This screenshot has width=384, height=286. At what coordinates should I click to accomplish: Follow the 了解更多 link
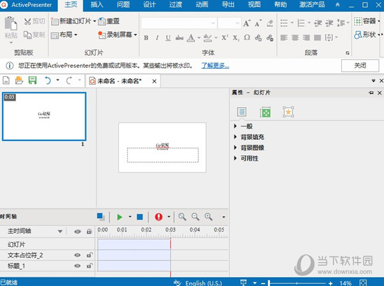(215, 65)
